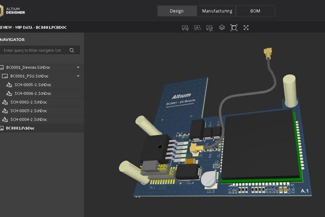This screenshot has height=217, width=325.
Task: Click the fit board to view icon
Action: 234,28
